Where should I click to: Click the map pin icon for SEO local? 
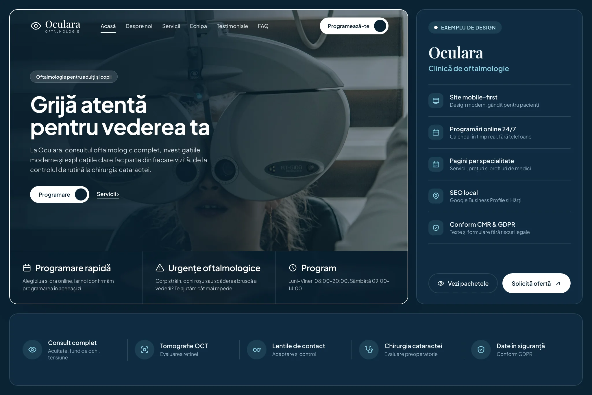436,196
